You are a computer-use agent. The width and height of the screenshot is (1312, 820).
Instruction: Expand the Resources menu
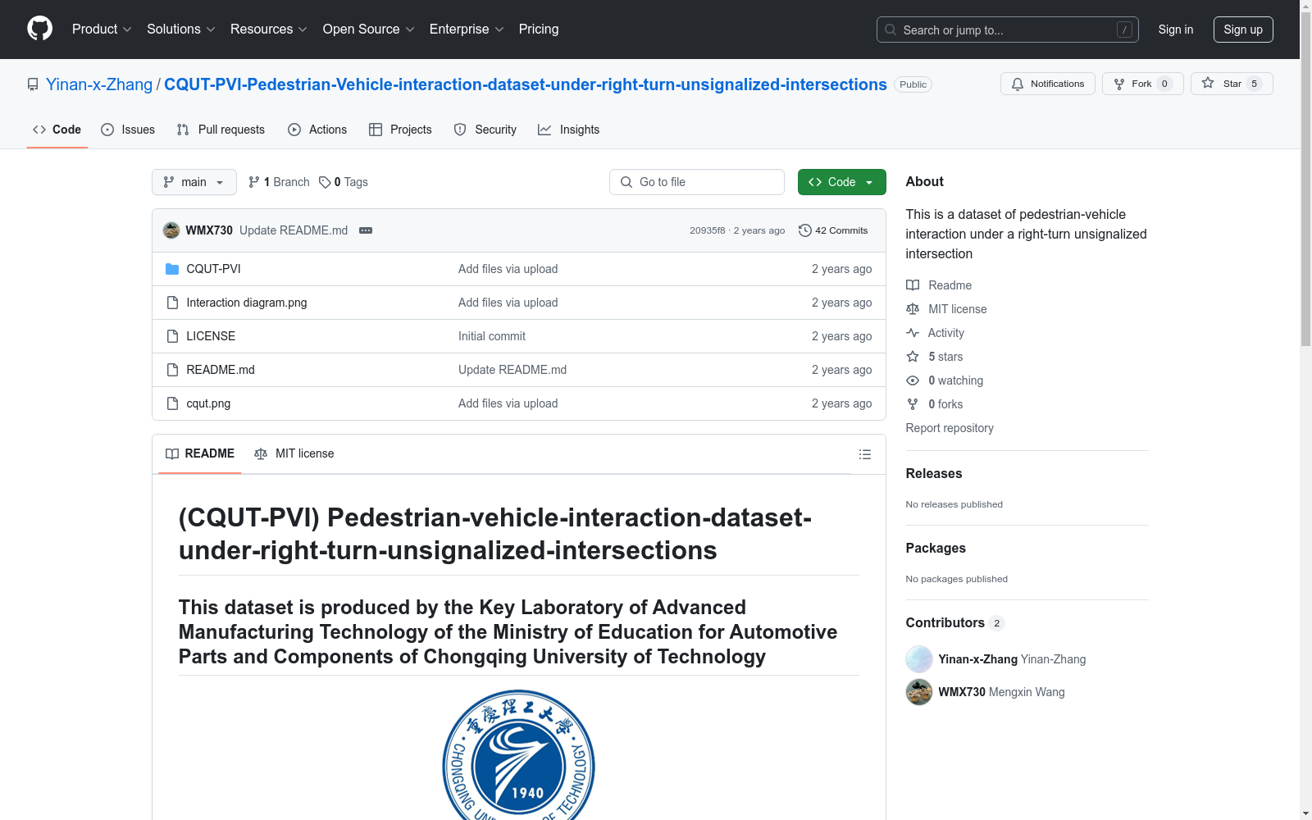[x=269, y=30]
